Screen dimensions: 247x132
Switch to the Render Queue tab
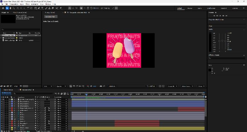(x=8, y=90)
